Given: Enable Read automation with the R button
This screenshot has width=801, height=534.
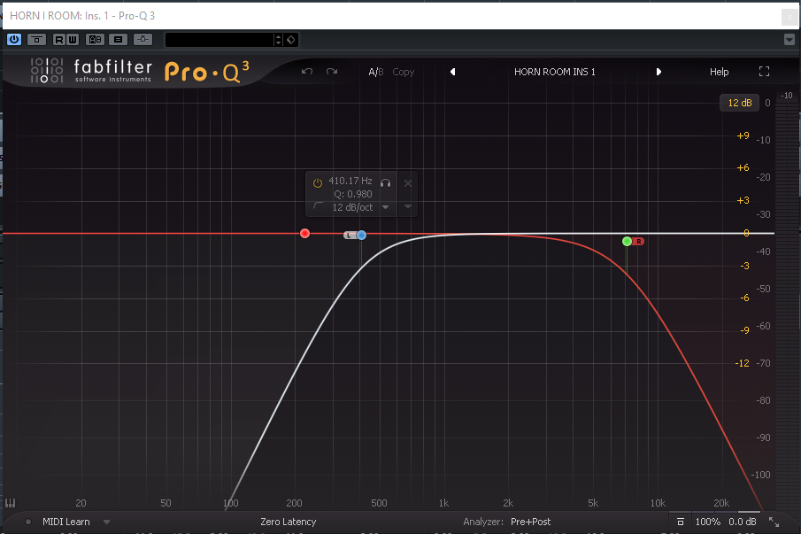Looking at the screenshot, I should coord(59,39).
